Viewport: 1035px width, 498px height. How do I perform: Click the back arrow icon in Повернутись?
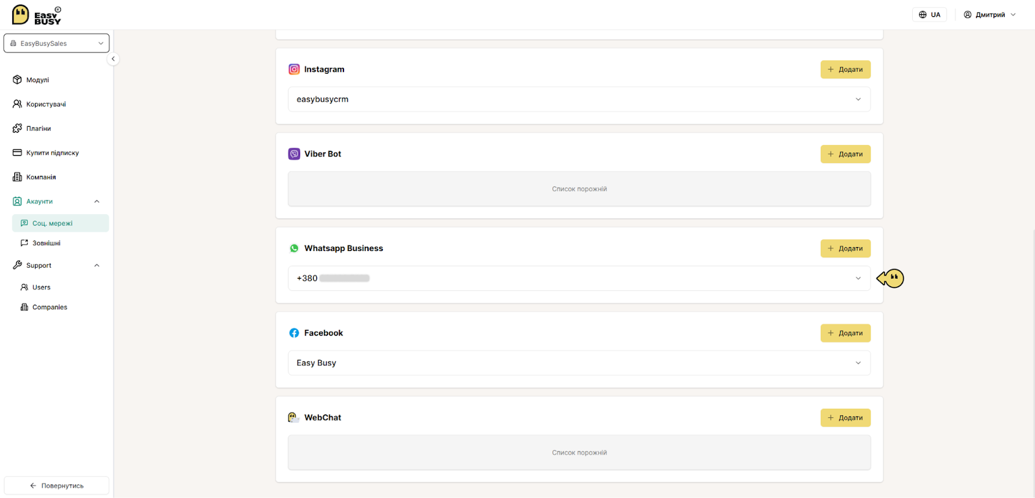click(33, 486)
